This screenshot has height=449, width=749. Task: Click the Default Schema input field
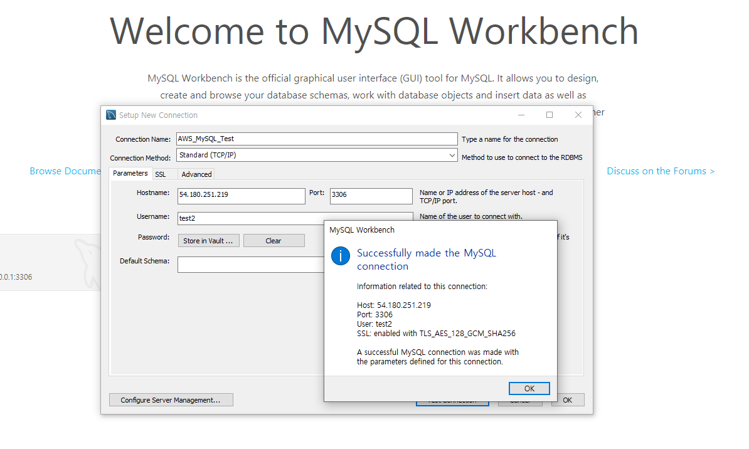(x=251, y=264)
